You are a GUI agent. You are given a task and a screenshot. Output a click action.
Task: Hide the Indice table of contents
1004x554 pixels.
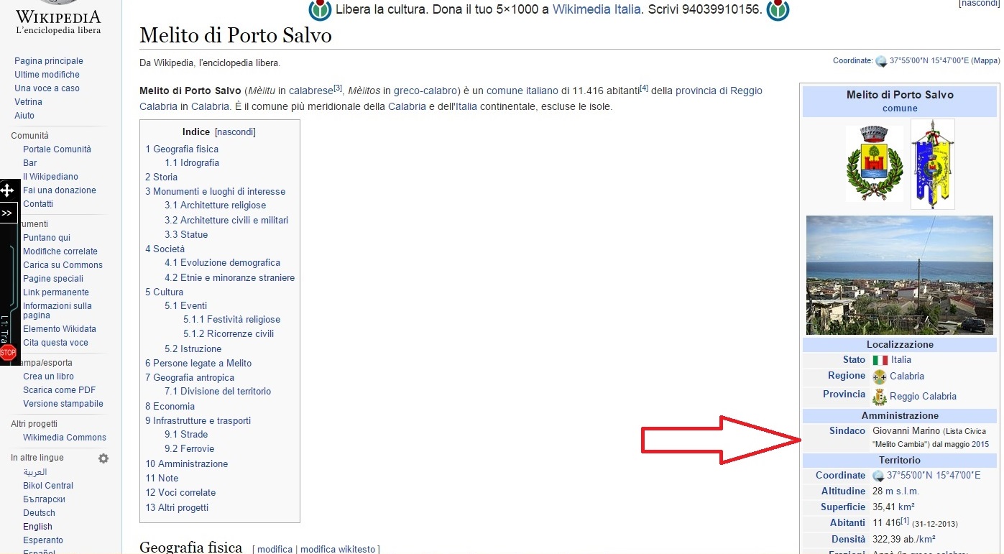[235, 132]
